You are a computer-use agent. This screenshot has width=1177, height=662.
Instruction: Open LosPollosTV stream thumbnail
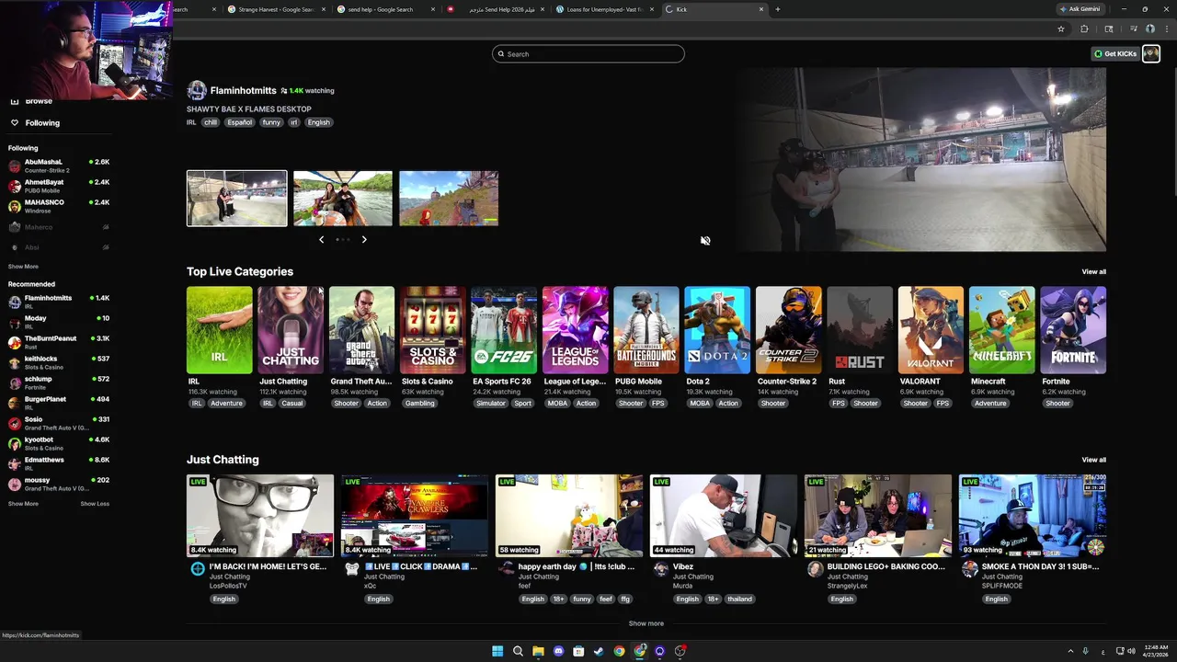click(x=260, y=516)
